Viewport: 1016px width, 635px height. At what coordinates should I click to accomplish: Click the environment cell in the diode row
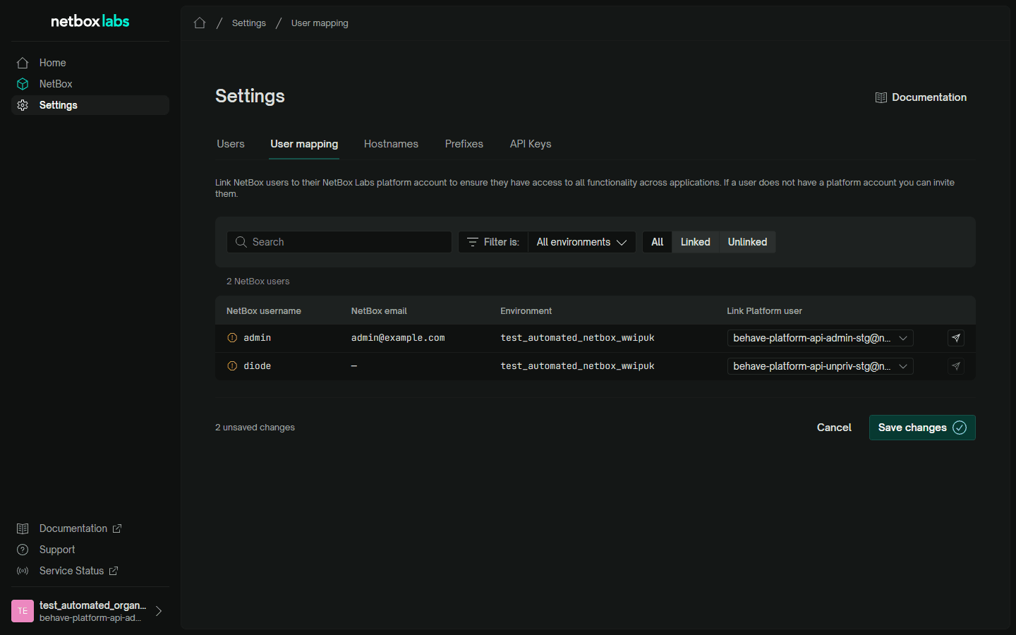point(578,366)
